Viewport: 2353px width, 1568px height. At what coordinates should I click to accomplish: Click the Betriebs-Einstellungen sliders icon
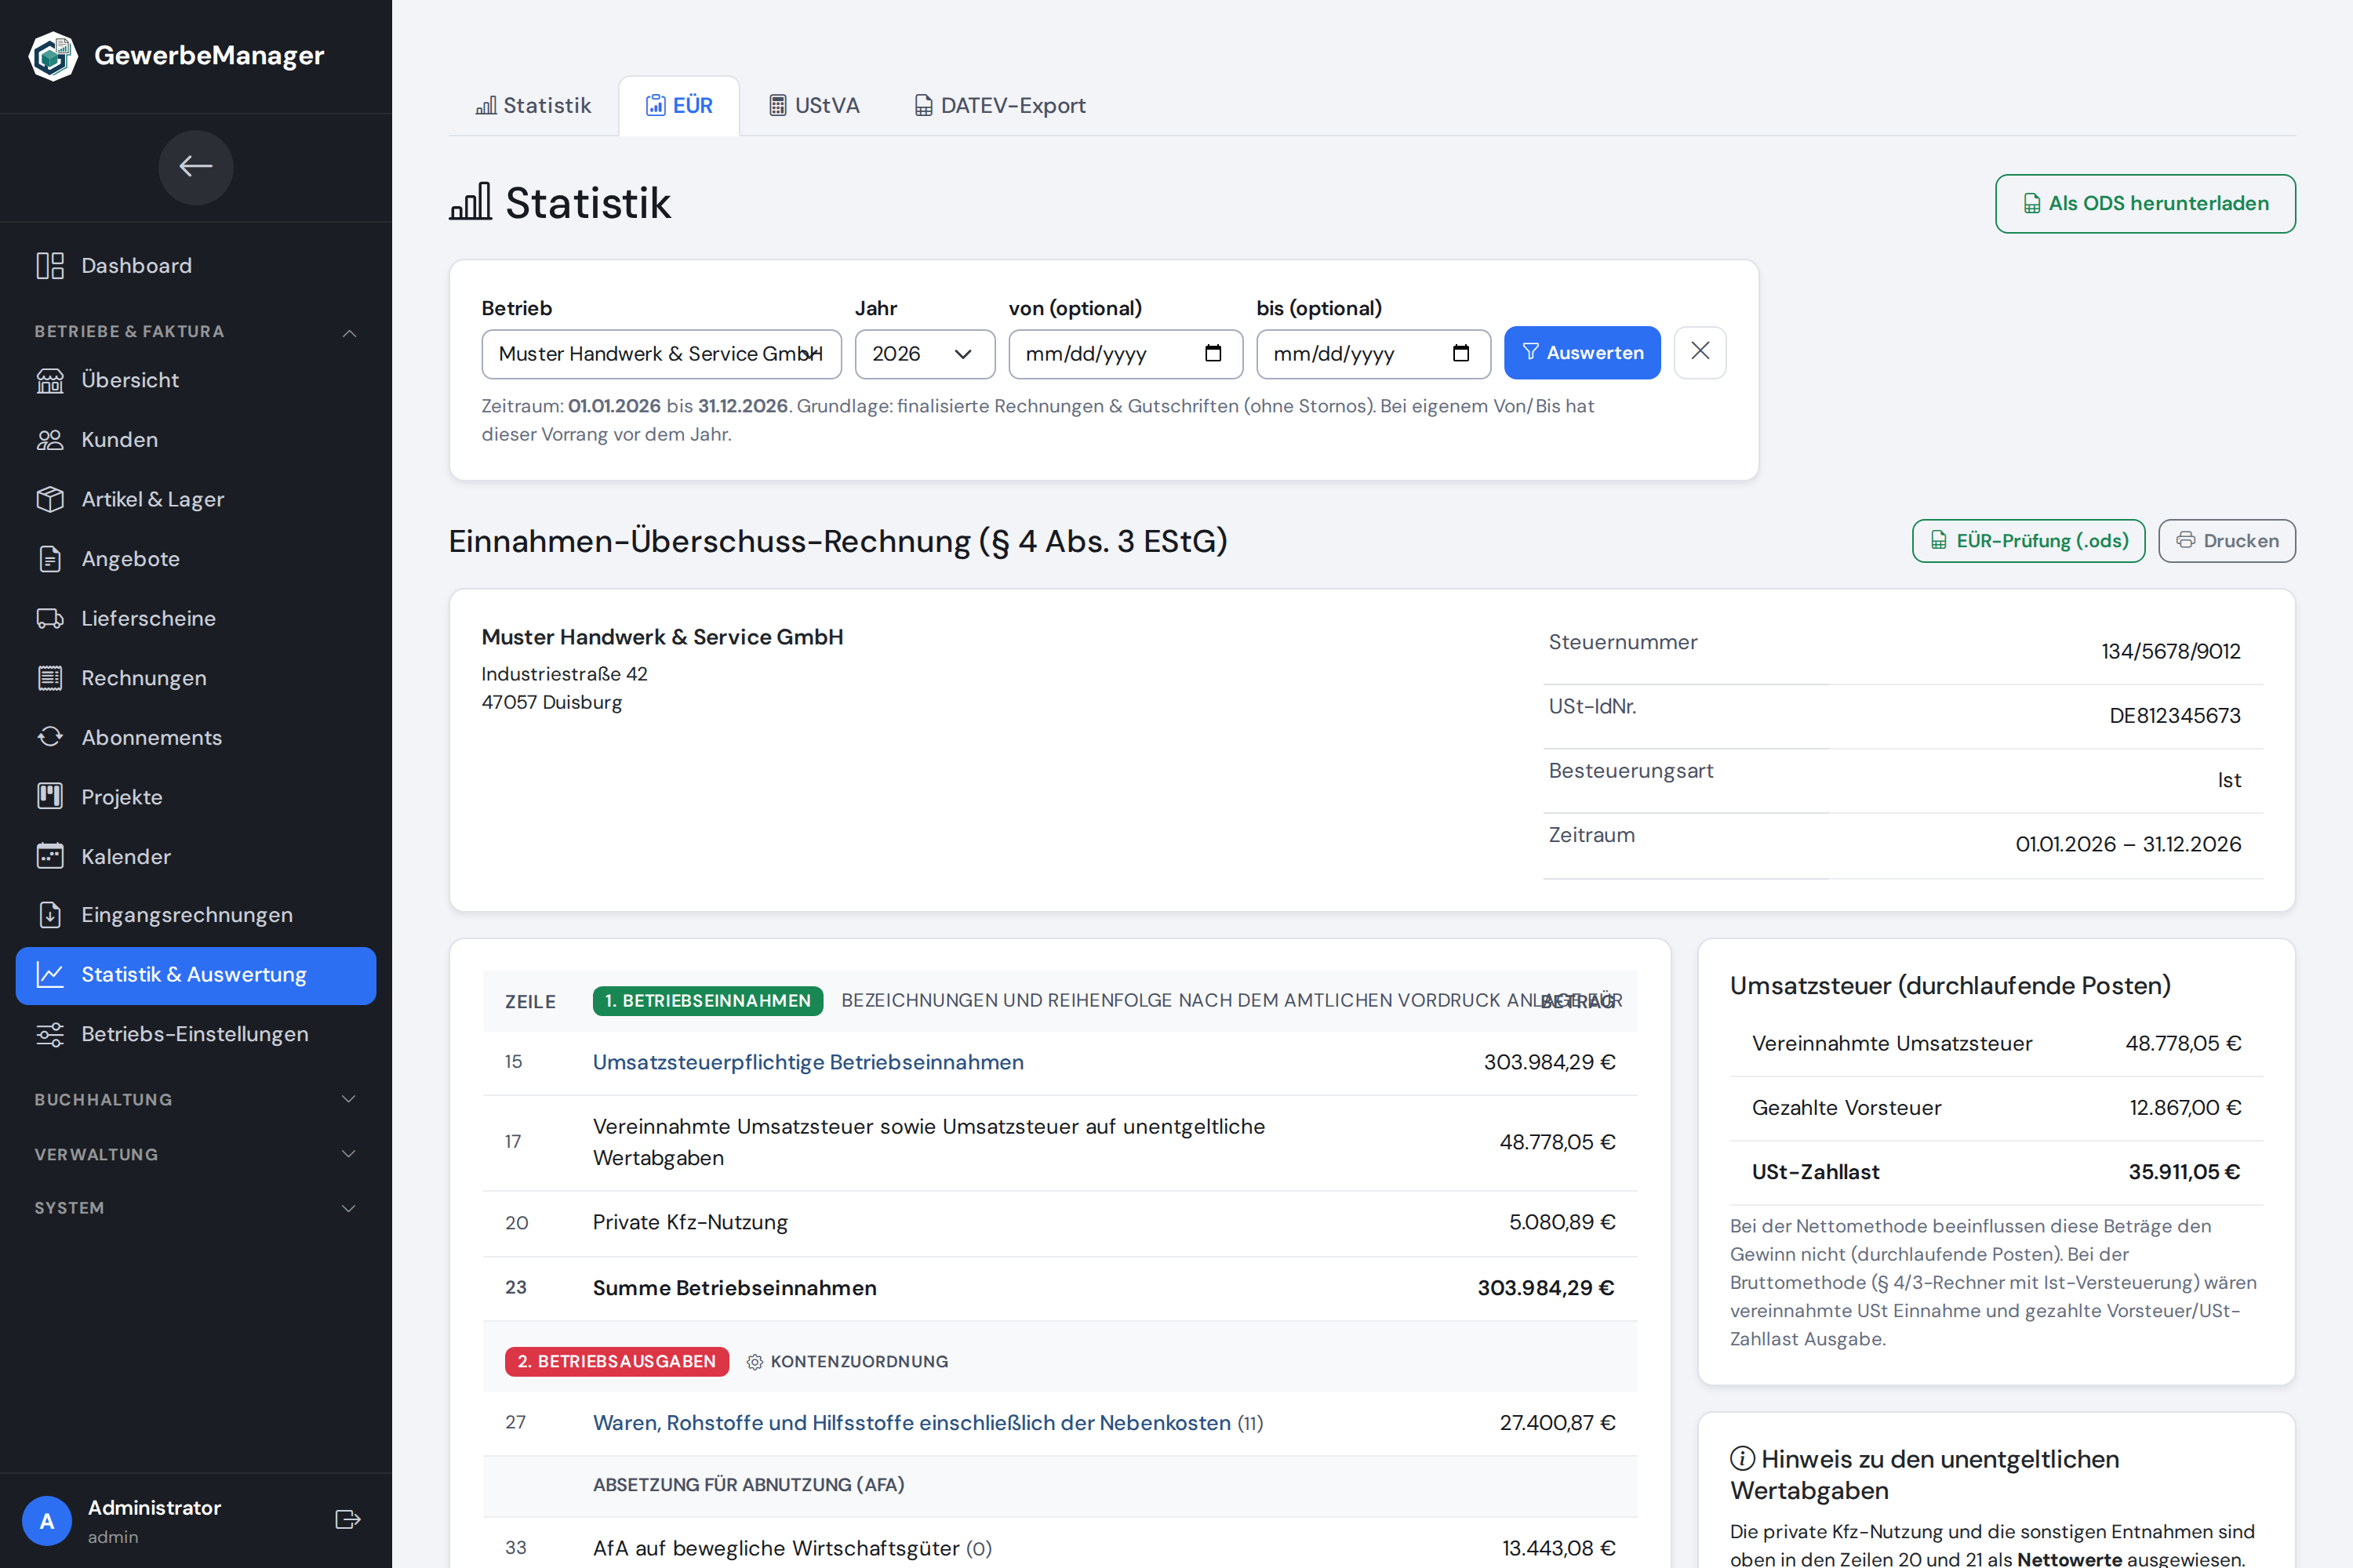(x=50, y=1034)
